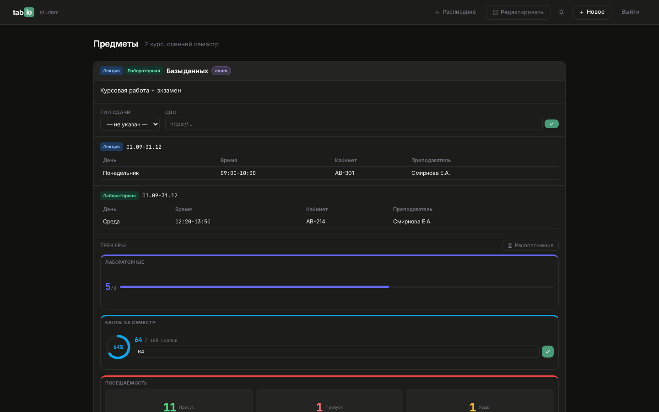Click the time 09:00-10:30
The width and height of the screenshot is (659, 412).
pos(238,173)
